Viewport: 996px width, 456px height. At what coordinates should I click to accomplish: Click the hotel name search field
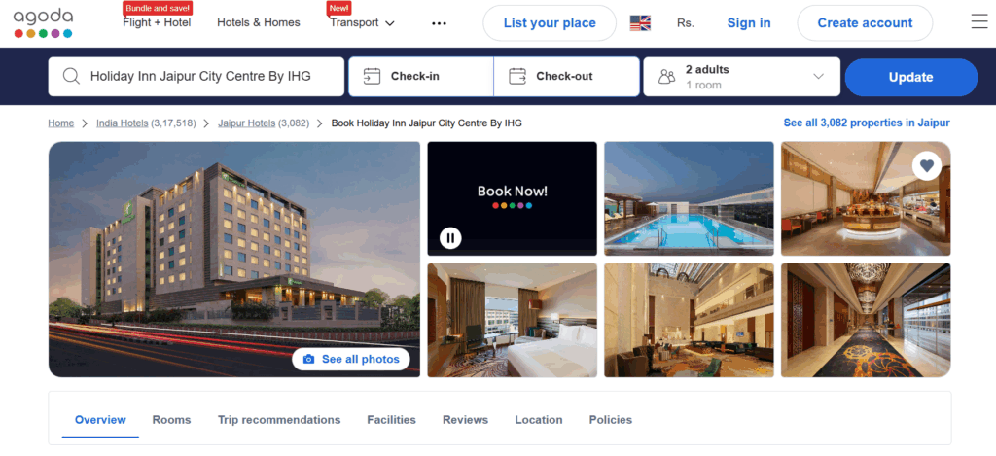(196, 77)
